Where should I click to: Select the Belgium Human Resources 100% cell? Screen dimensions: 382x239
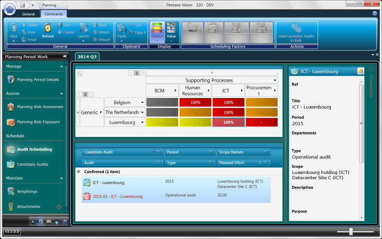[195, 102]
